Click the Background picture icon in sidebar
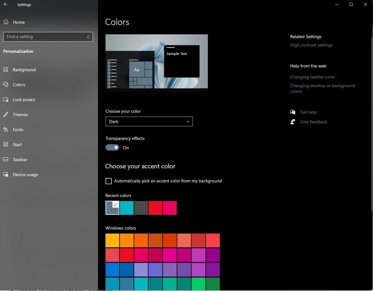The height and width of the screenshot is (291, 373). point(6,70)
